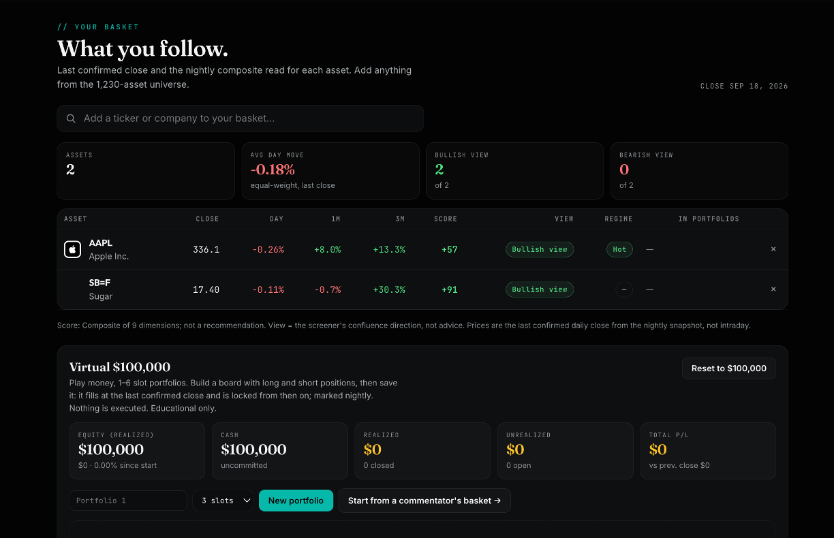Click the Portfolio 1 name field
834x538 pixels.
point(128,501)
